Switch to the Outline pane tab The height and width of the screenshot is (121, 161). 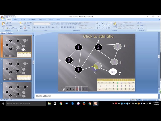10,33
